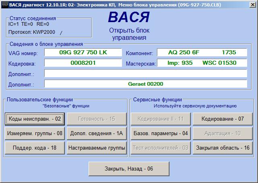
Task: Click the Кодировка field 0008201
Action: click(83, 63)
